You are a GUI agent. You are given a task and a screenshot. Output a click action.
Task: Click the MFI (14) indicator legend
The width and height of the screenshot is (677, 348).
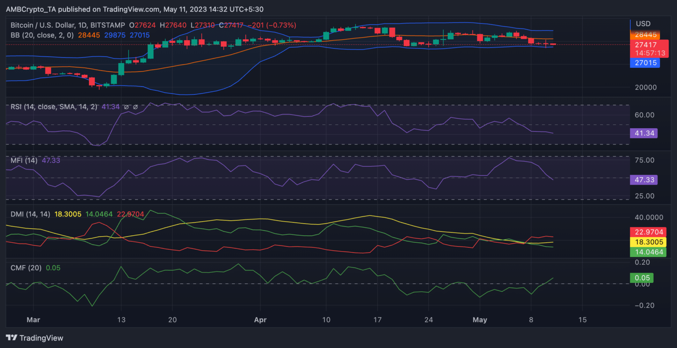point(24,160)
